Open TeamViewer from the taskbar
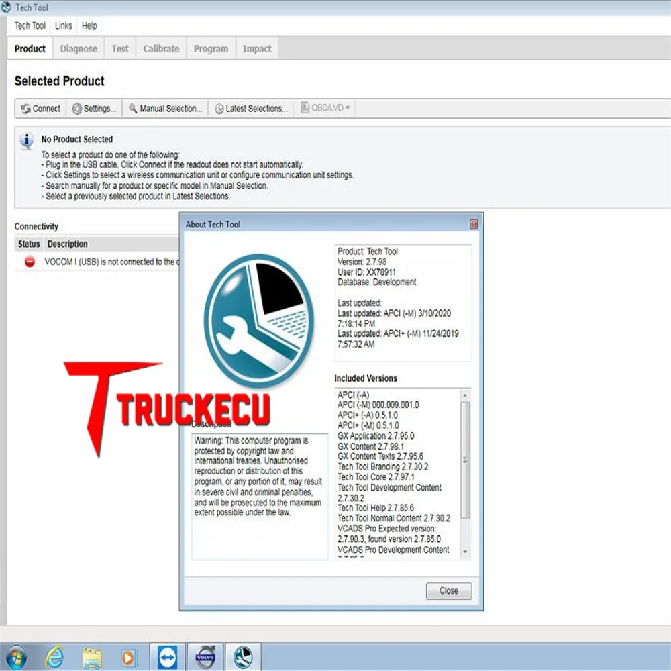 pos(167,657)
